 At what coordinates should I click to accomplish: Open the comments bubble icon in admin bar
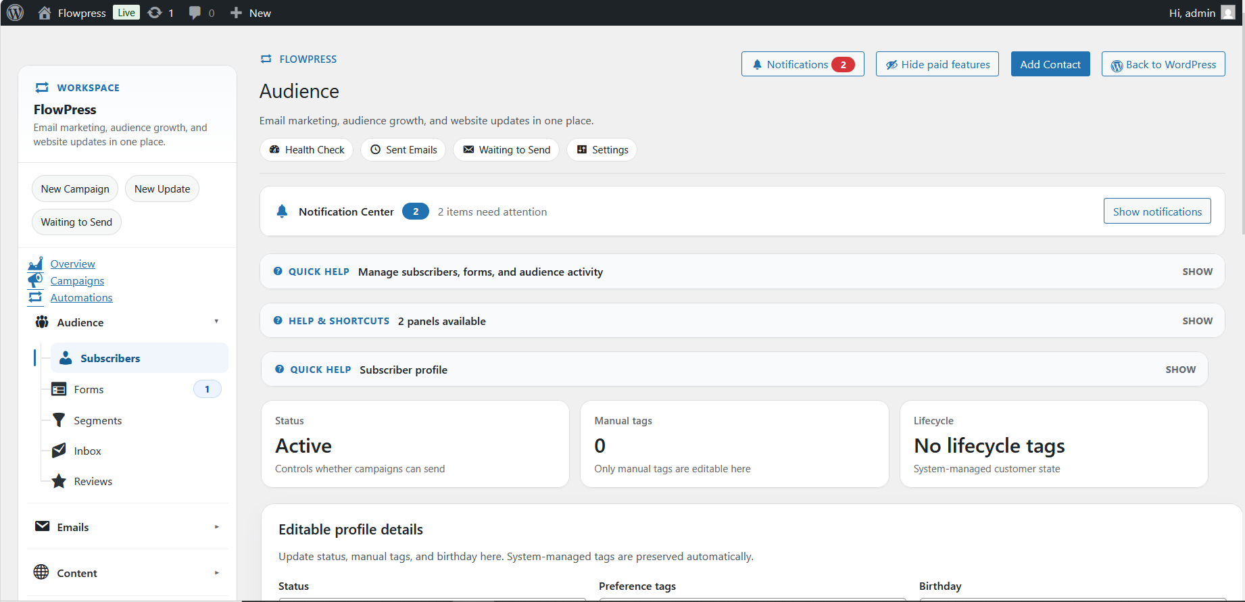click(195, 13)
